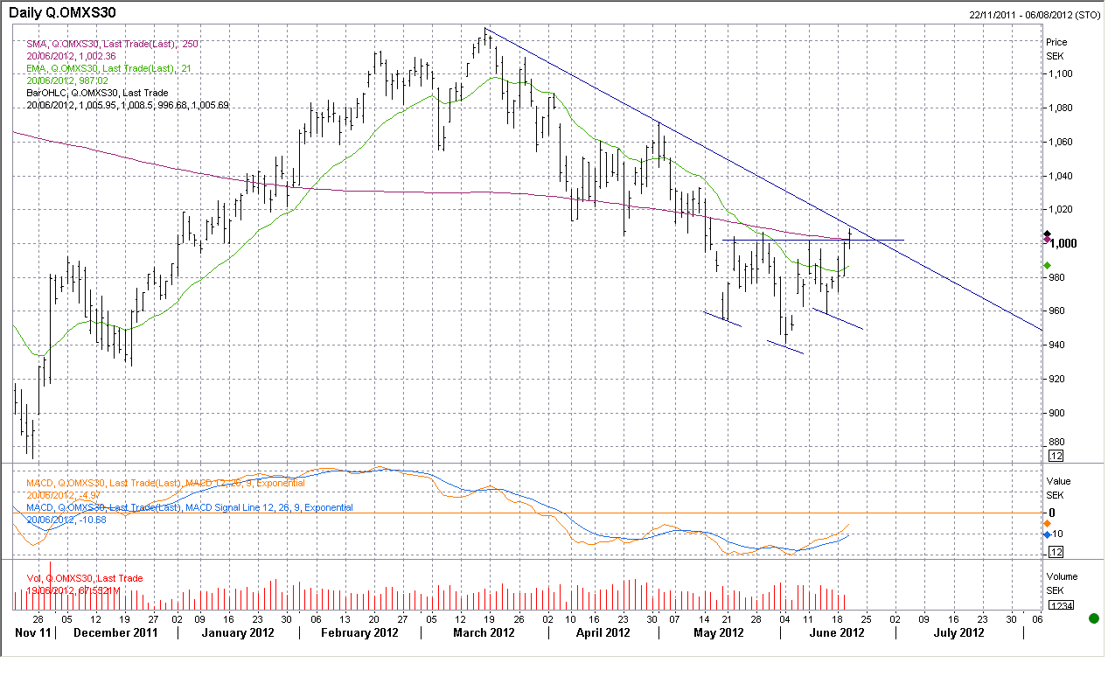Click the black last-price diamond marker

[x=1048, y=234]
